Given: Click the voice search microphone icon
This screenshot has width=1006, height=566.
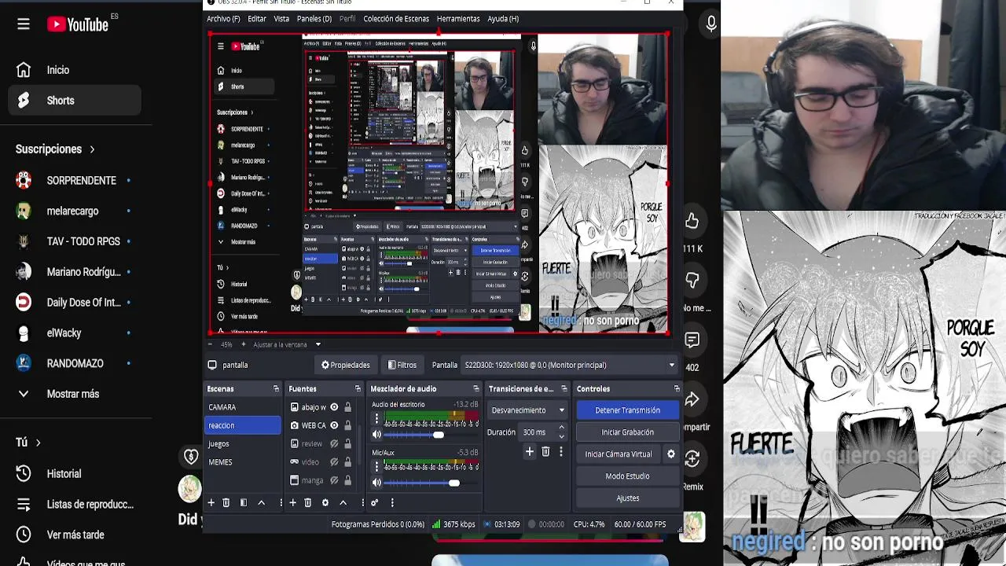Looking at the screenshot, I should click(x=711, y=24).
